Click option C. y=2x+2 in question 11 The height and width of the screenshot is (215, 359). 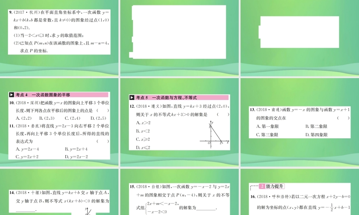pos(27,157)
